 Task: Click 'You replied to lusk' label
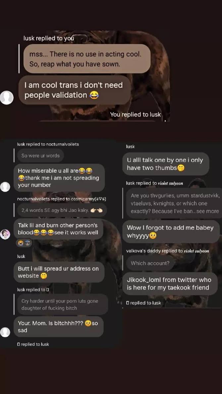pos(135,114)
